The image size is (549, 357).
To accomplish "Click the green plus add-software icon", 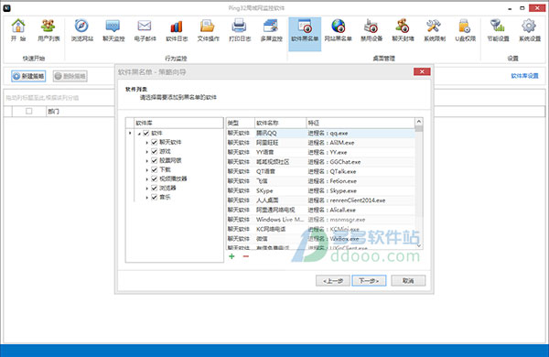I will click(x=231, y=256).
